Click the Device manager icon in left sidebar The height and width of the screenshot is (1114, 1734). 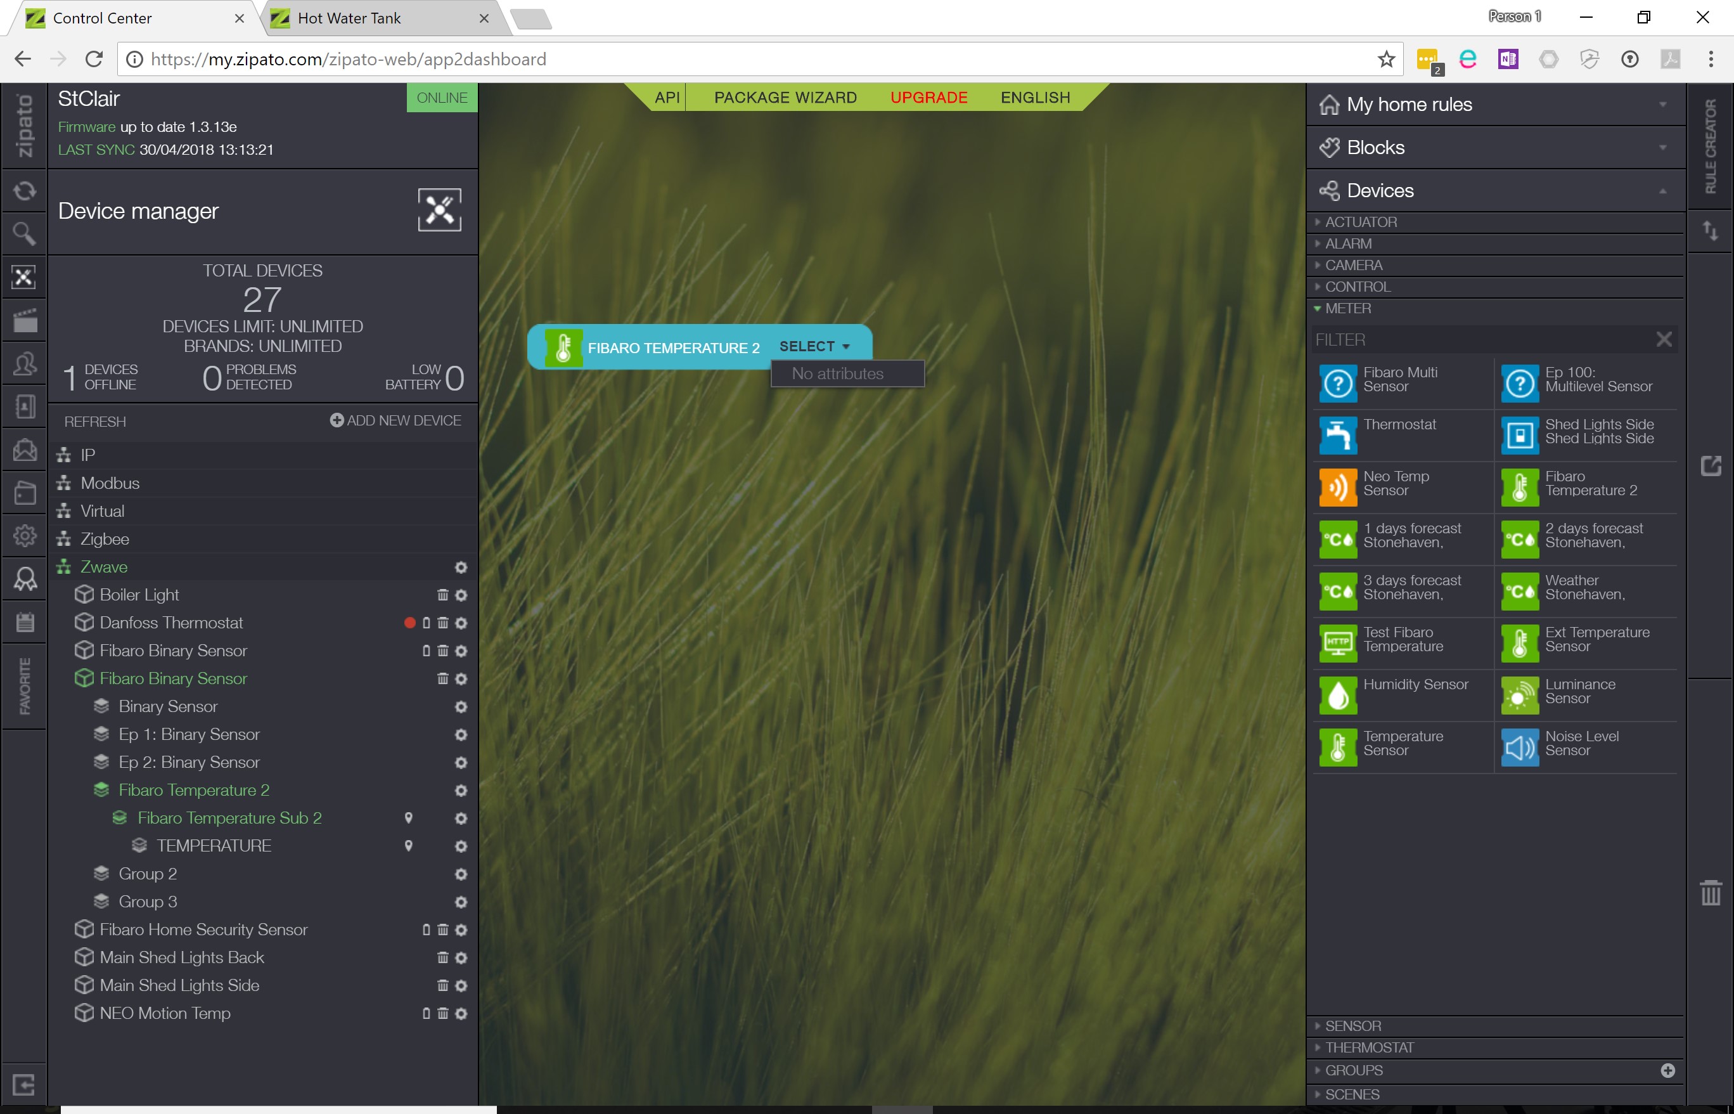pyautogui.click(x=24, y=277)
